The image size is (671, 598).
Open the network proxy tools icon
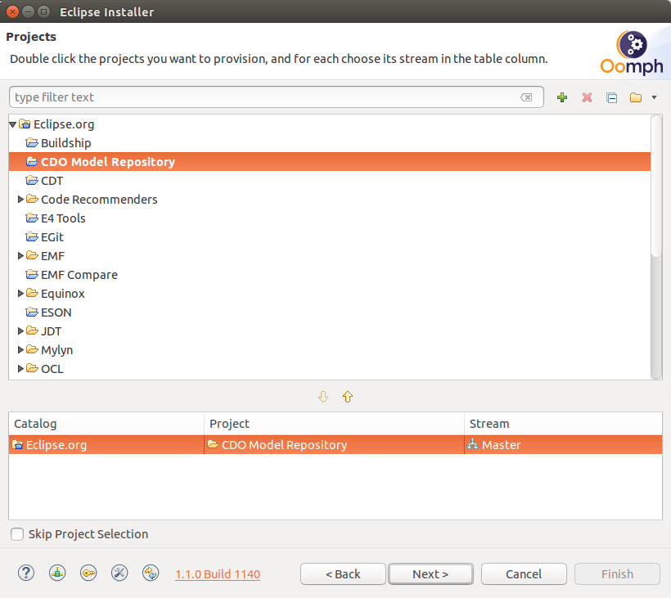(x=119, y=573)
